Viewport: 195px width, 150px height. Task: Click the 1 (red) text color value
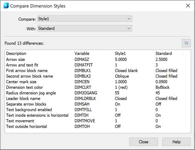(x=121, y=87)
